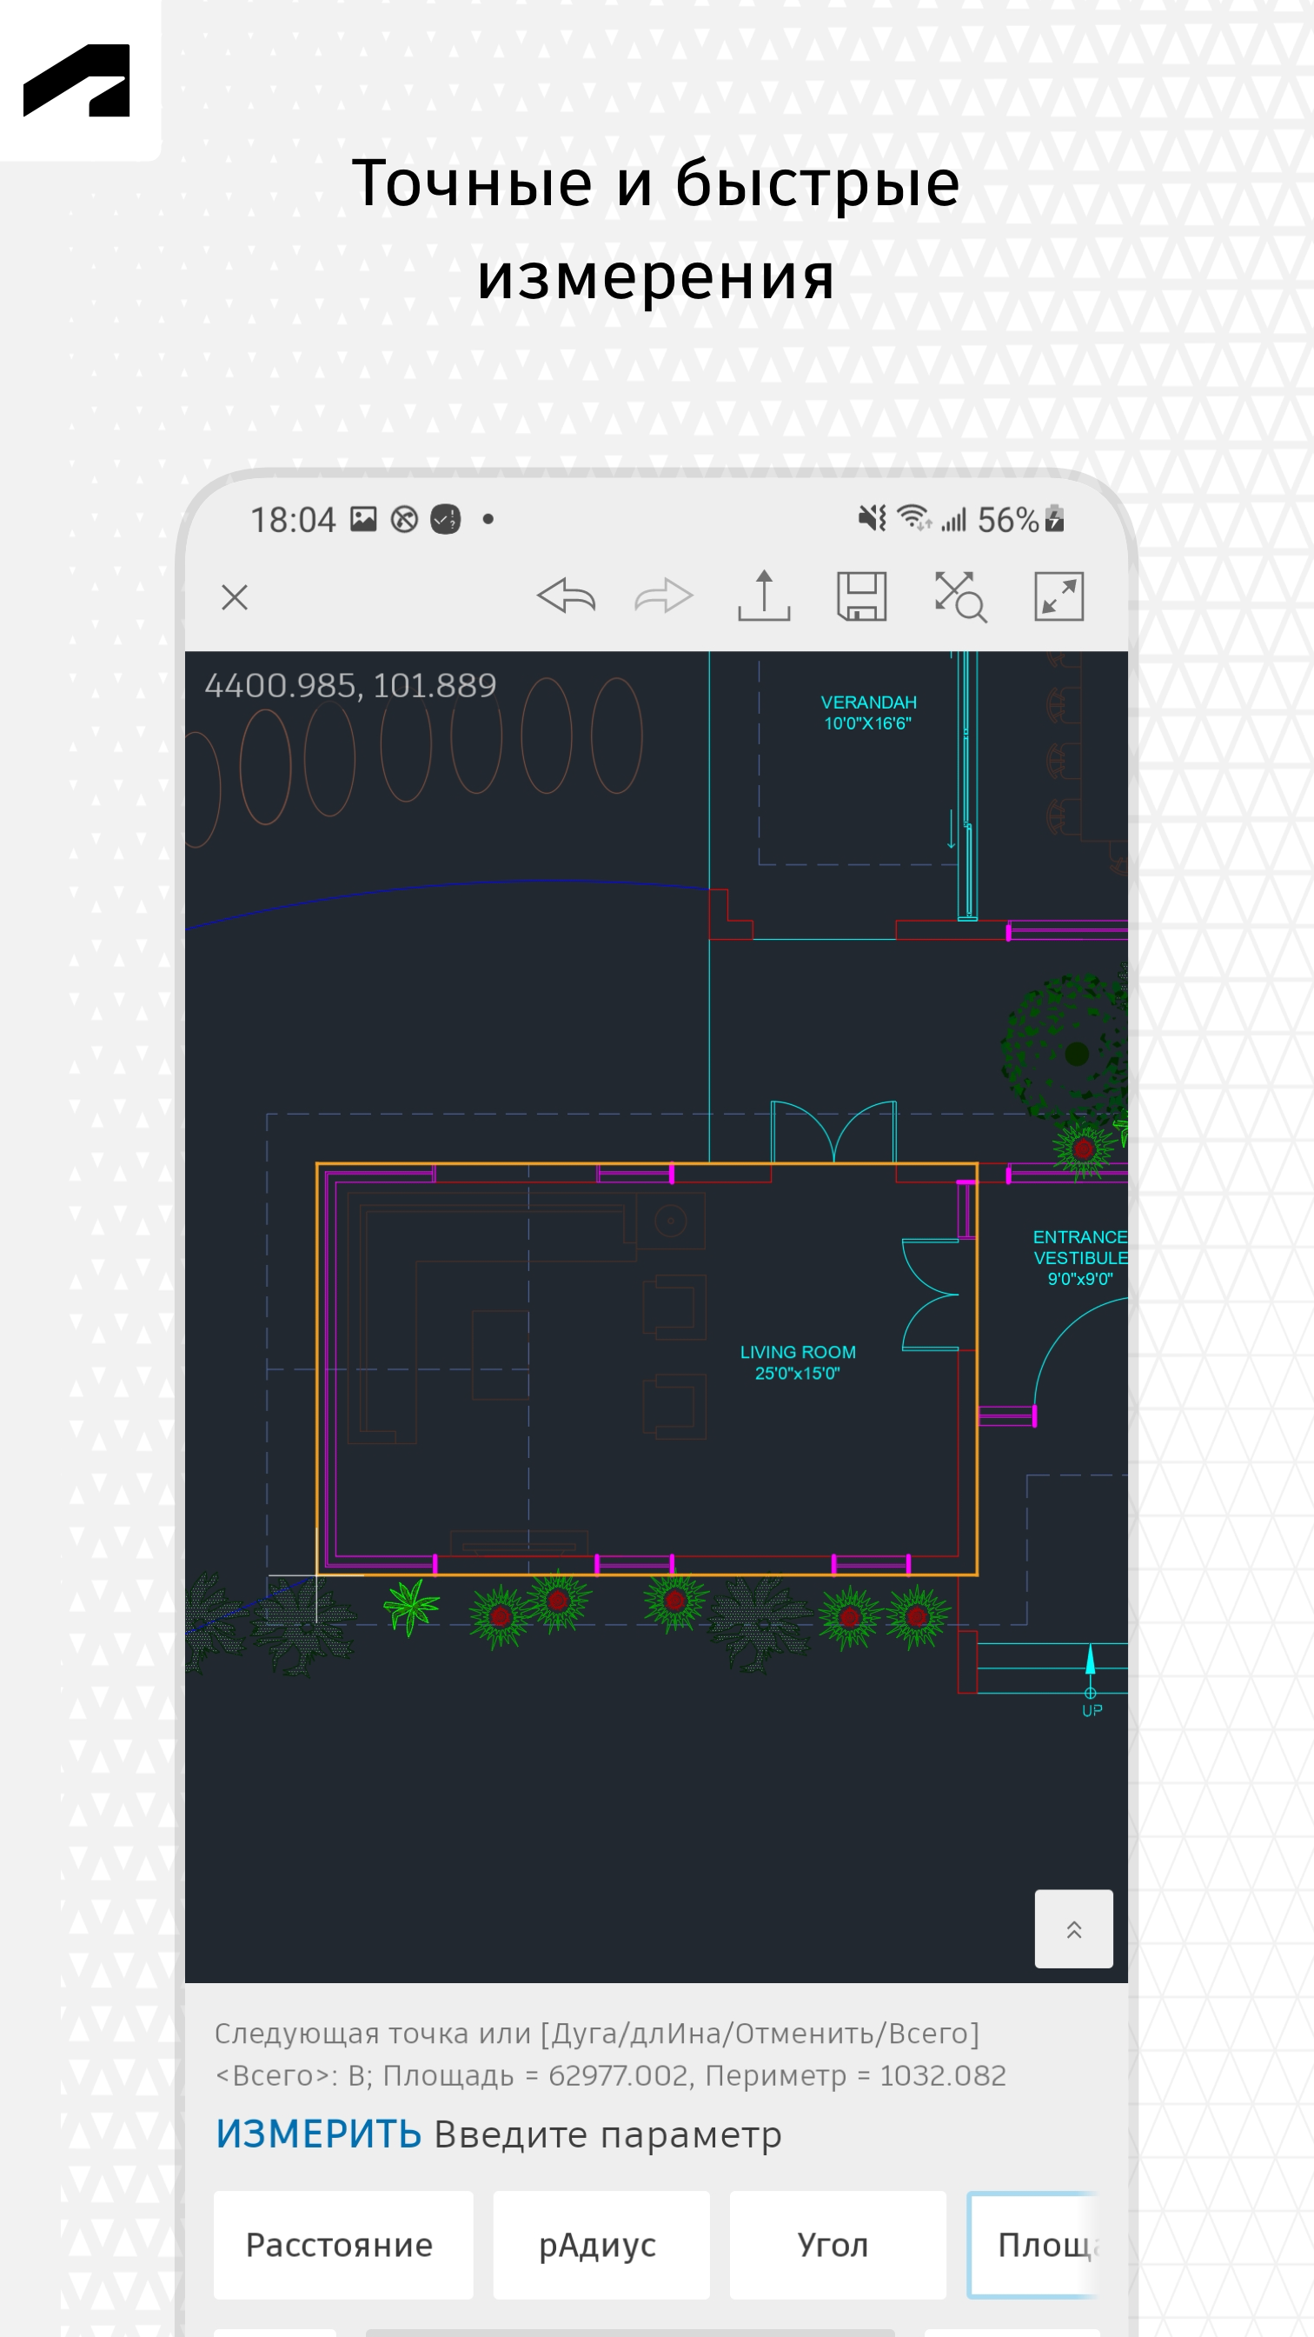Choose the рАдиус measurement option
Viewport: 1314px width, 2337px height.
click(x=601, y=2246)
